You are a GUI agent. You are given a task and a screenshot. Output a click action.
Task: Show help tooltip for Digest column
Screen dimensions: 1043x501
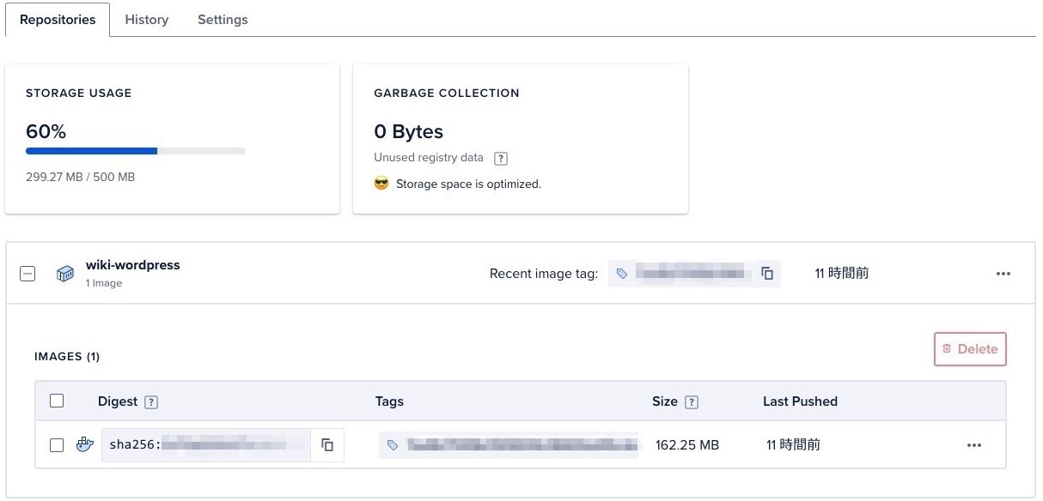coord(151,401)
